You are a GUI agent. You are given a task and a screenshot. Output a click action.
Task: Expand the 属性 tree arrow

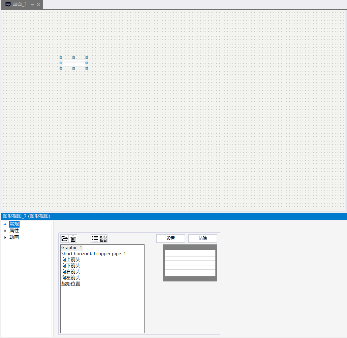[x=5, y=231]
